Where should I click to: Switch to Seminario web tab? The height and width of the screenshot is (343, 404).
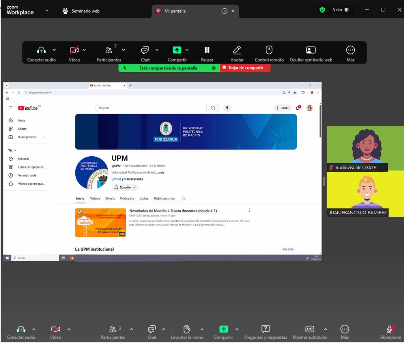81,11
